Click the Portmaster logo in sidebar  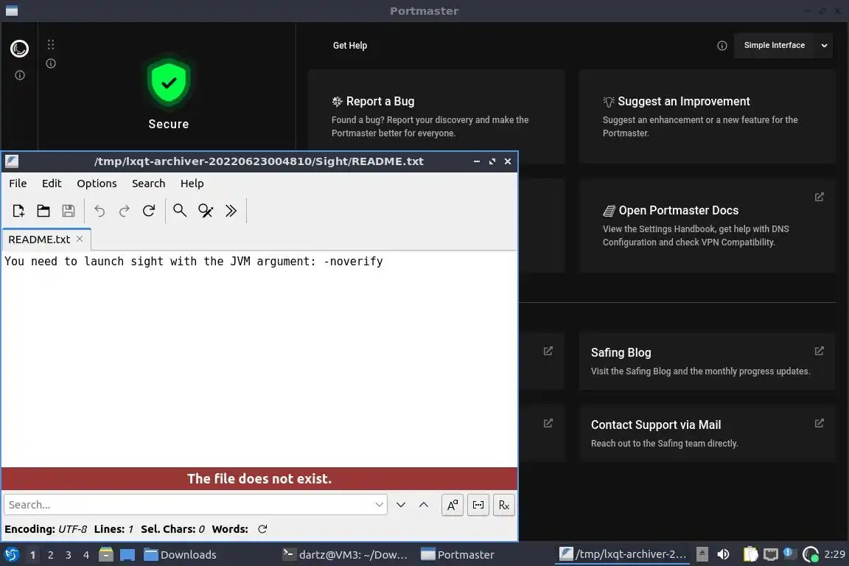[x=19, y=49]
